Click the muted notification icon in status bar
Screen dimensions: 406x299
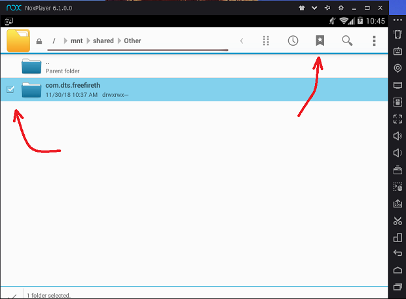(x=332, y=21)
